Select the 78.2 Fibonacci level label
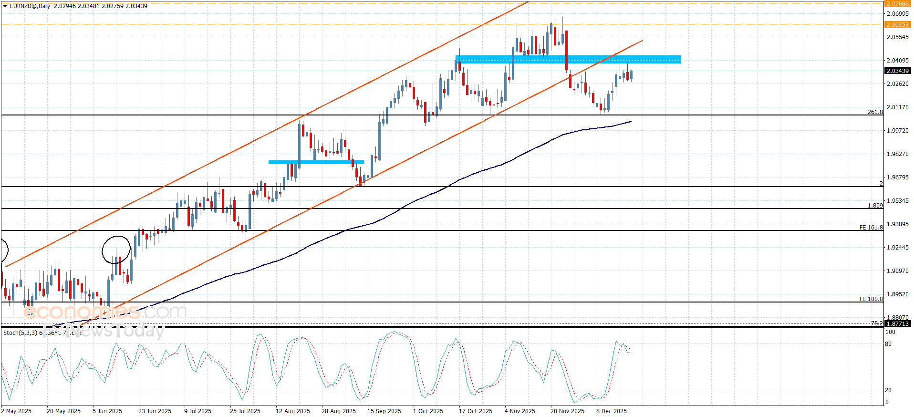Screen dimensions: 914x417 (877, 323)
